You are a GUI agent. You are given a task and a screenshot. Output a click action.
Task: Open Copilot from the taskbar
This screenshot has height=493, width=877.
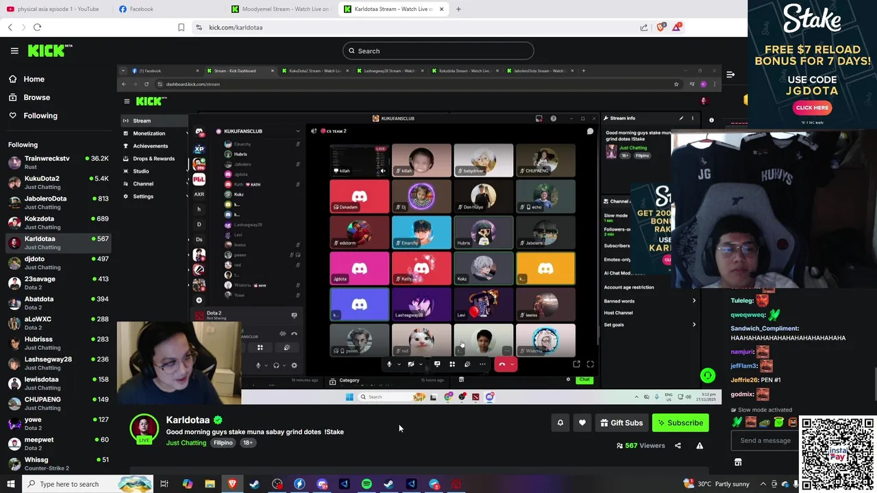point(187,484)
